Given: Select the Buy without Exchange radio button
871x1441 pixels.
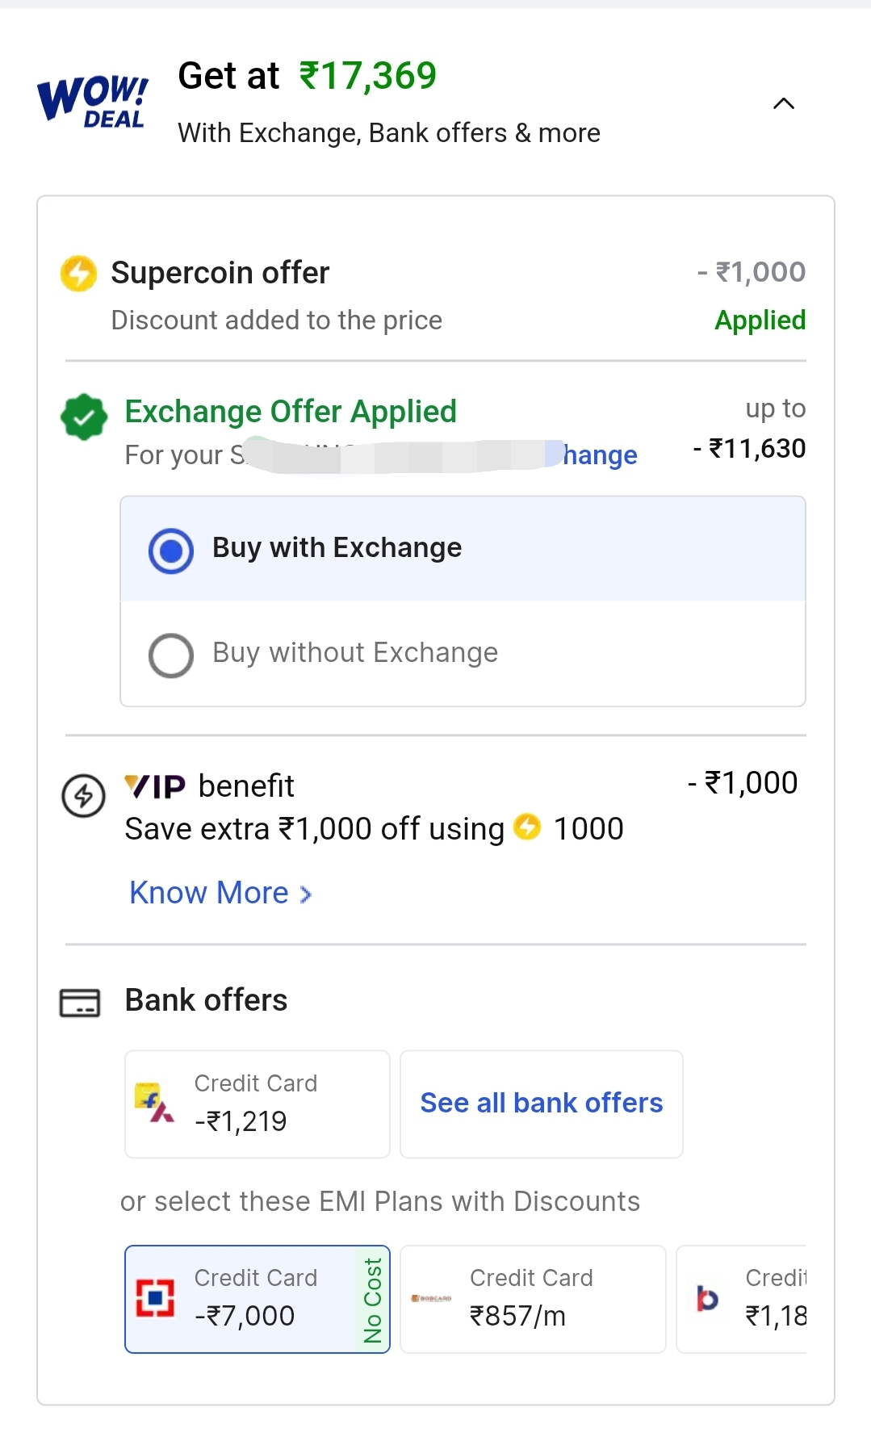Looking at the screenshot, I should click(x=171, y=655).
